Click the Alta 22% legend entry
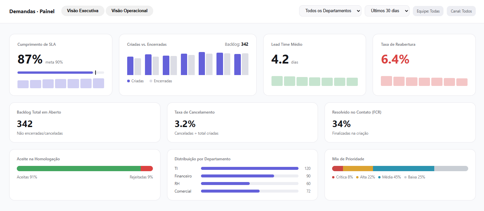This screenshot has width=484, height=211. coord(366,177)
